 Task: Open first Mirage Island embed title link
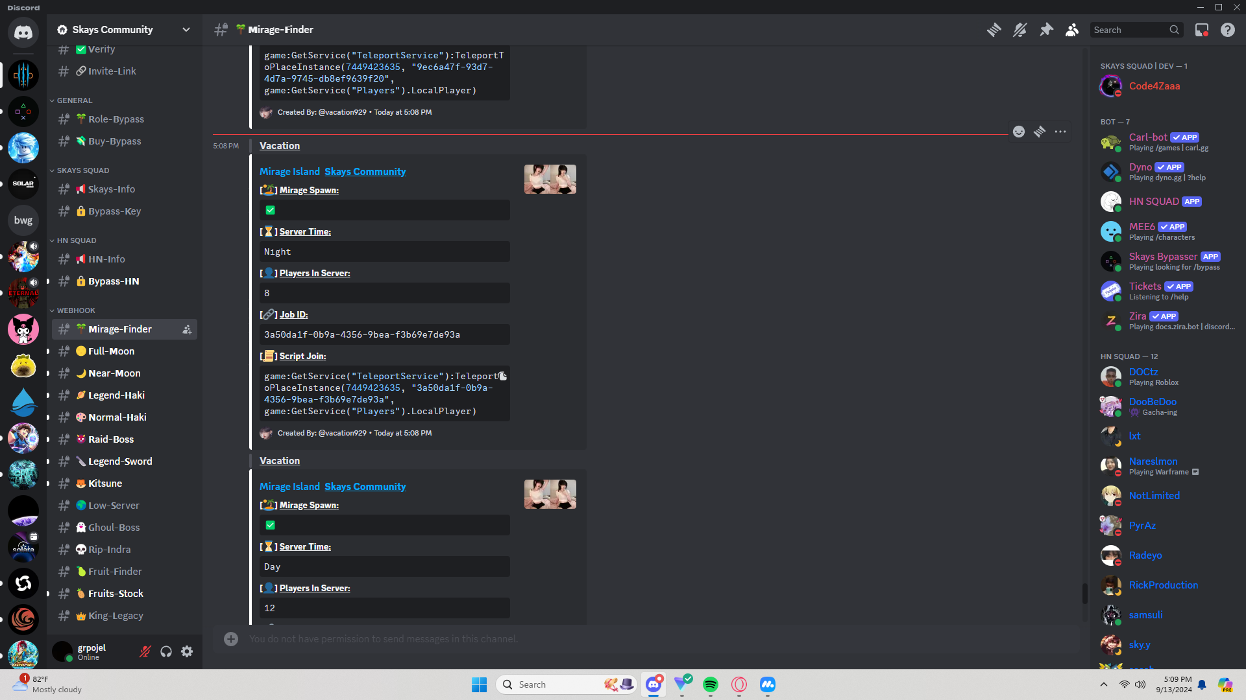[x=289, y=172]
